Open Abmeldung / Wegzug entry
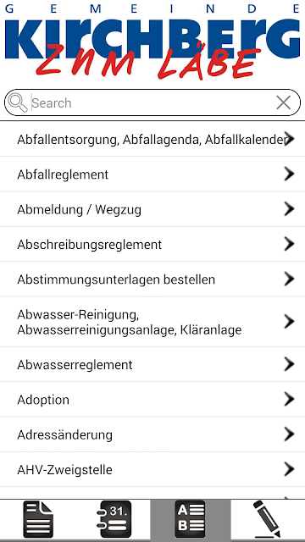This screenshot has width=305, height=542. pyautogui.click(x=152, y=209)
